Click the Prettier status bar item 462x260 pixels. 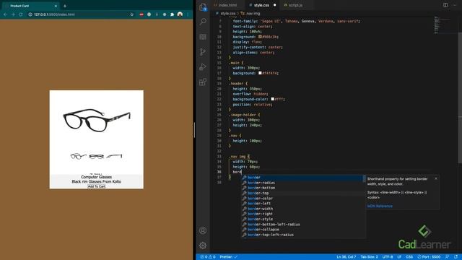(229, 257)
